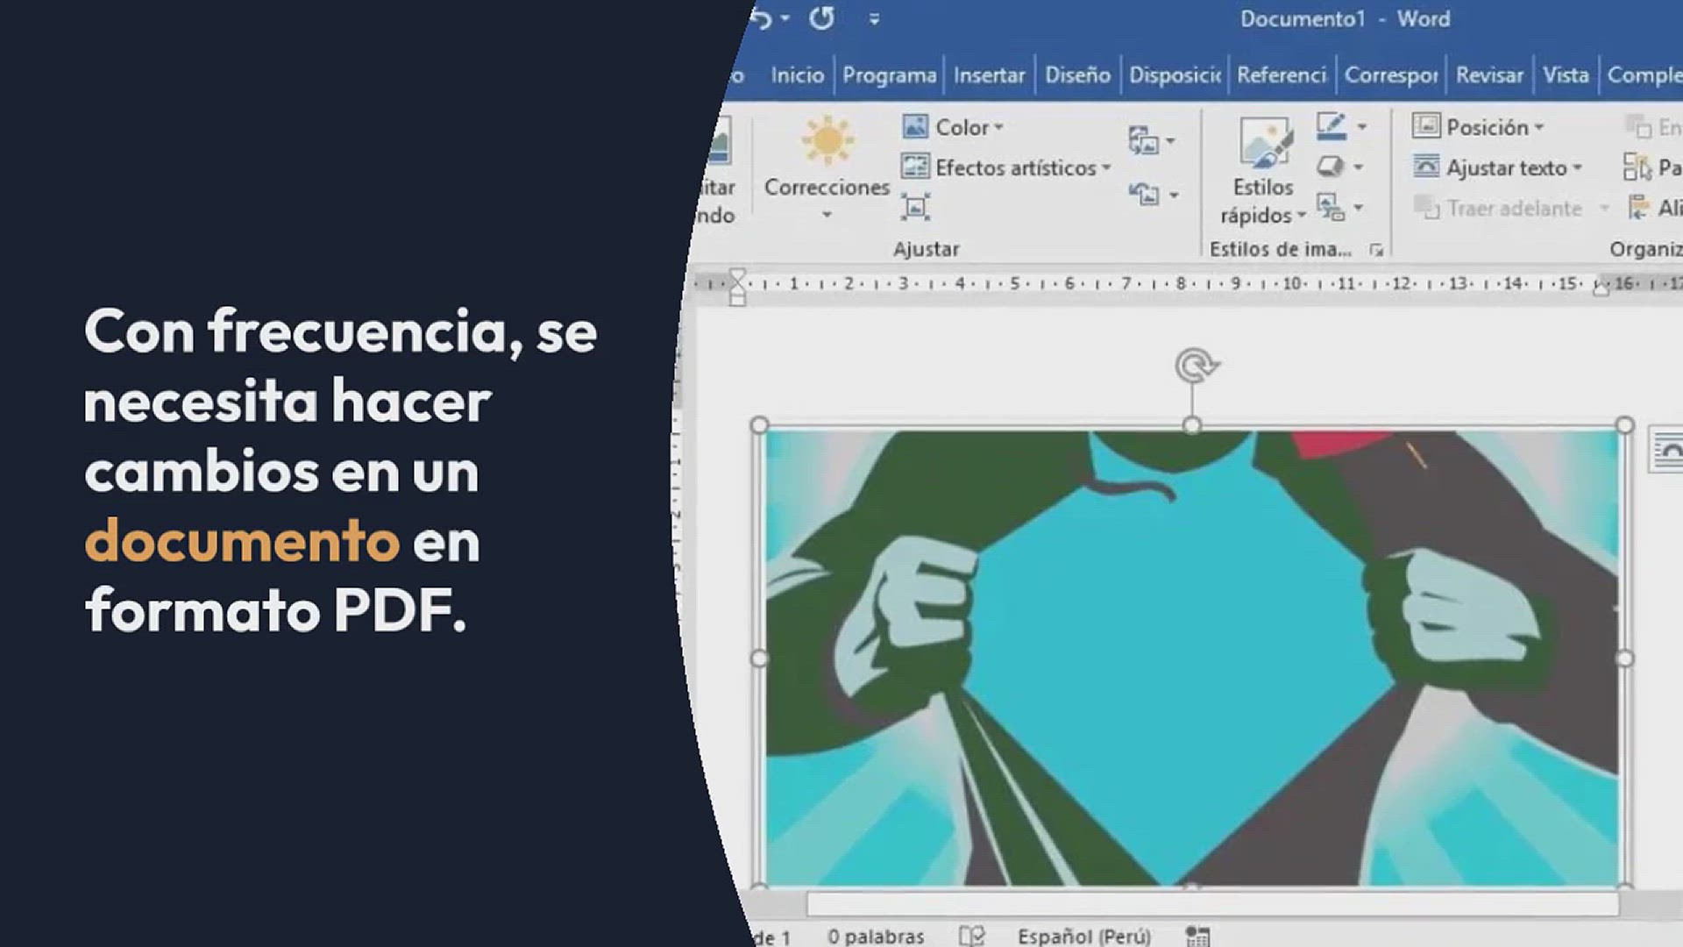This screenshot has height=947, width=1683.
Task: Click the Quick Styles gallery icon
Action: click(1263, 143)
